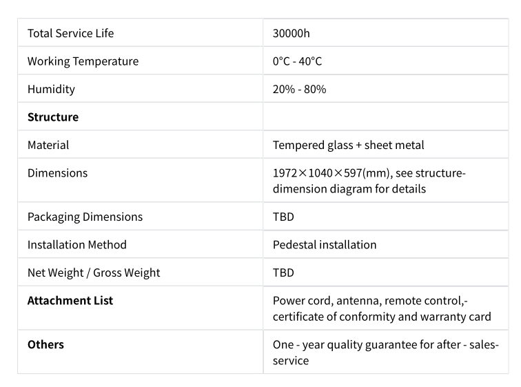The image size is (521, 387).
Task: Click the bold Others heading
Action: coord(45,344)
